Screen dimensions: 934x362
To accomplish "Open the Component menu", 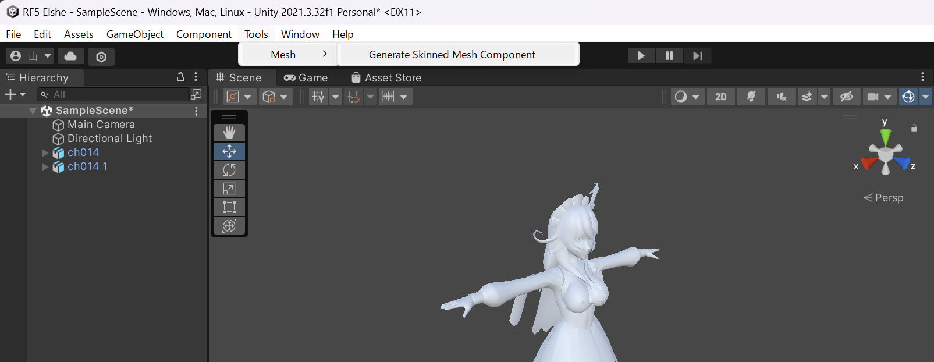I will pyautogui.click(x=204, y=34).
